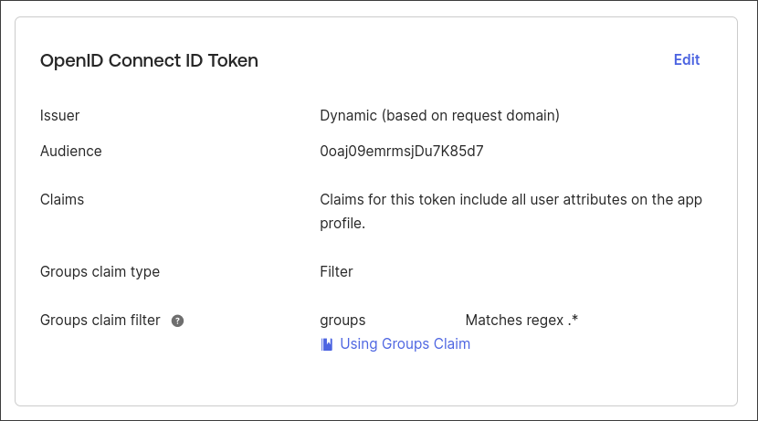
Task: Open the Using Groups Claim documentation link
Action: pos(405,343)
